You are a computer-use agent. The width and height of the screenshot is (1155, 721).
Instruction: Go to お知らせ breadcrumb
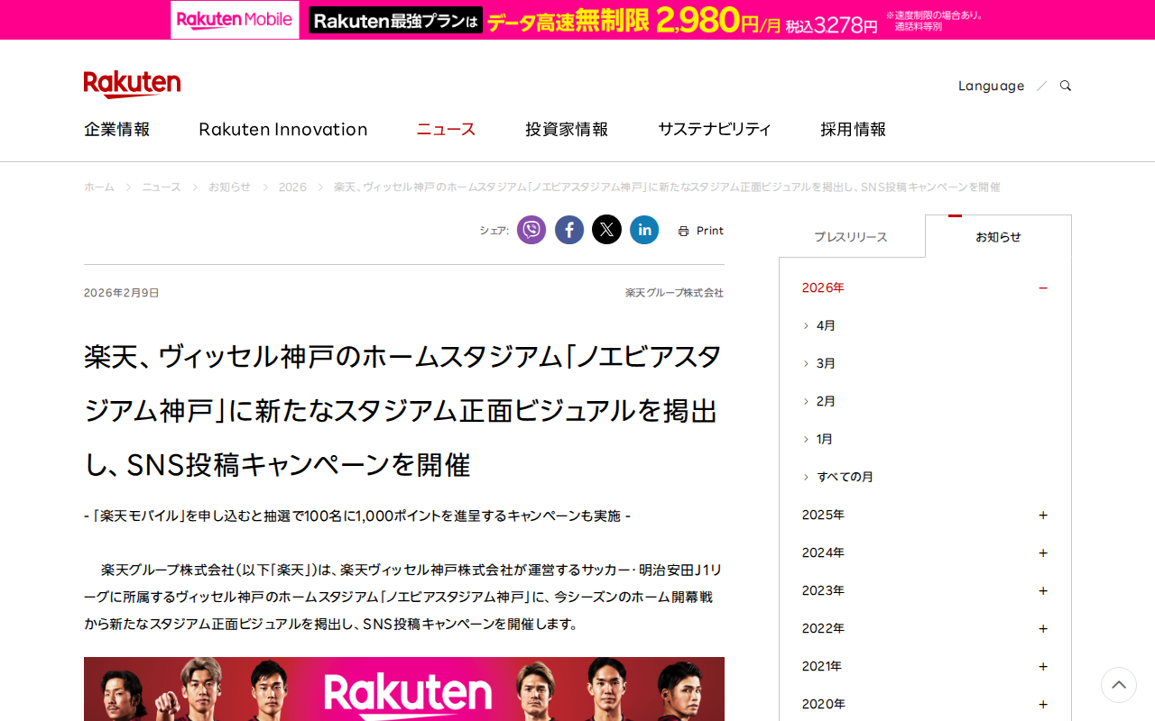[x=229, y=187]
